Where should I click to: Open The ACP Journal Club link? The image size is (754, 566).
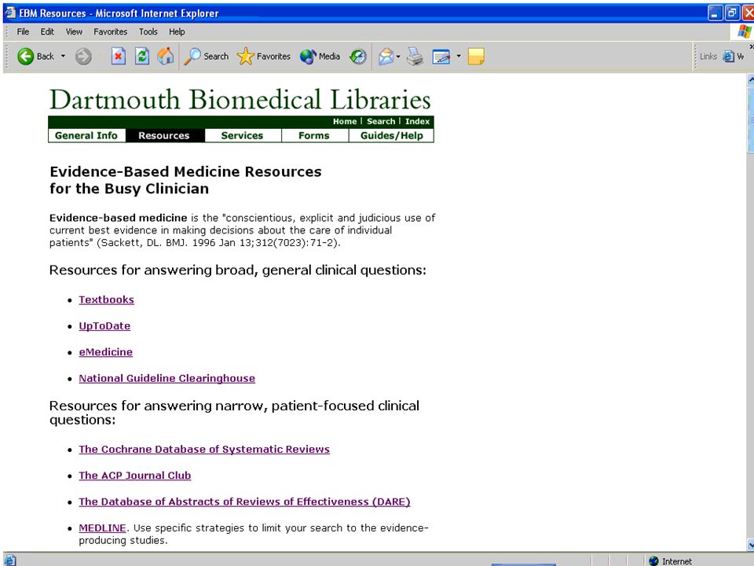[x=134, y=476]
